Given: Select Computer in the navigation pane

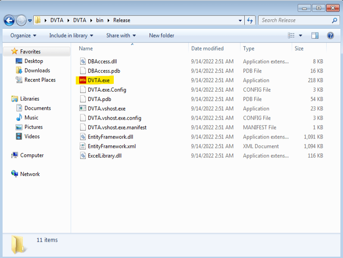Looking at the screenshot, I should 32,155.
